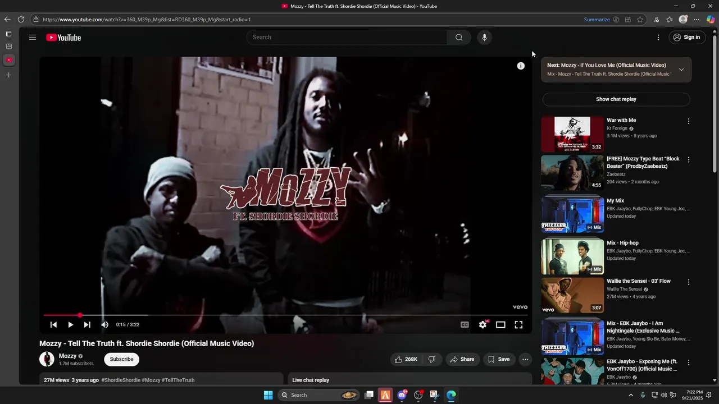Viewport: 719px width, 404px height.
Task: Open Discord from the taskbar
Action: click(402, 395)
